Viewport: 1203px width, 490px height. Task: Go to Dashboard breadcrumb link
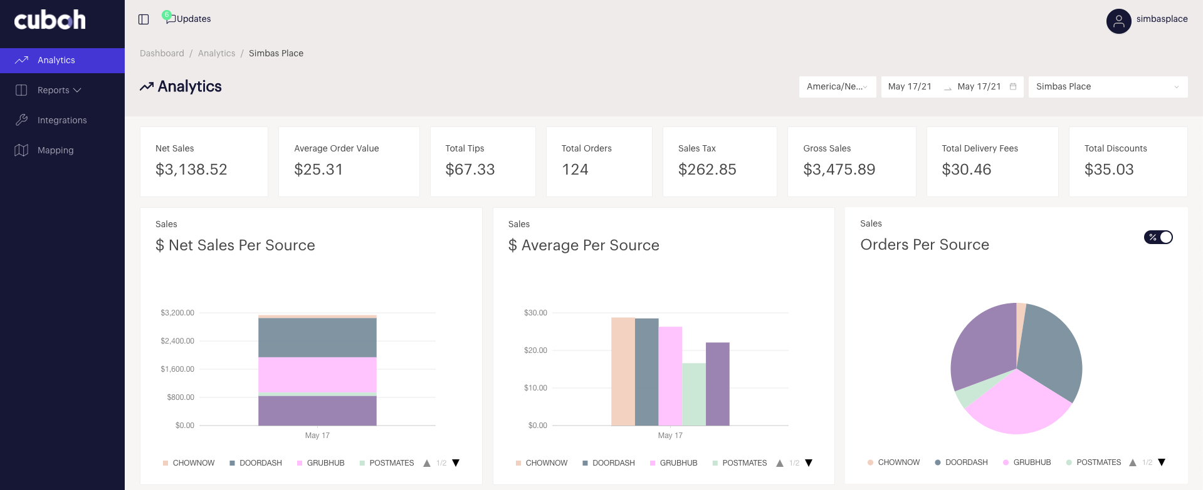(x=162, y=53)
